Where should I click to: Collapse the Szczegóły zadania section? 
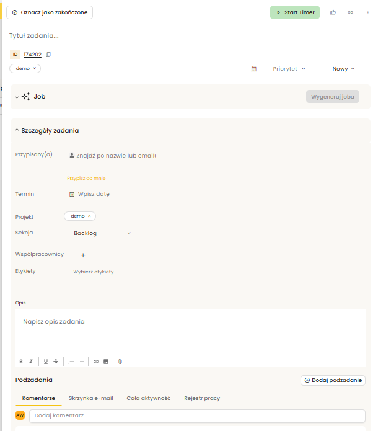pyautogui.click(x=17, y=130)
